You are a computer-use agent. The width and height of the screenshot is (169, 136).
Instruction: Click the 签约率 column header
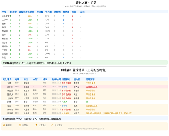(x=48, y=12)
